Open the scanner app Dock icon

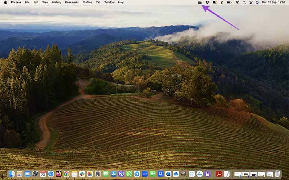[199, 174]
